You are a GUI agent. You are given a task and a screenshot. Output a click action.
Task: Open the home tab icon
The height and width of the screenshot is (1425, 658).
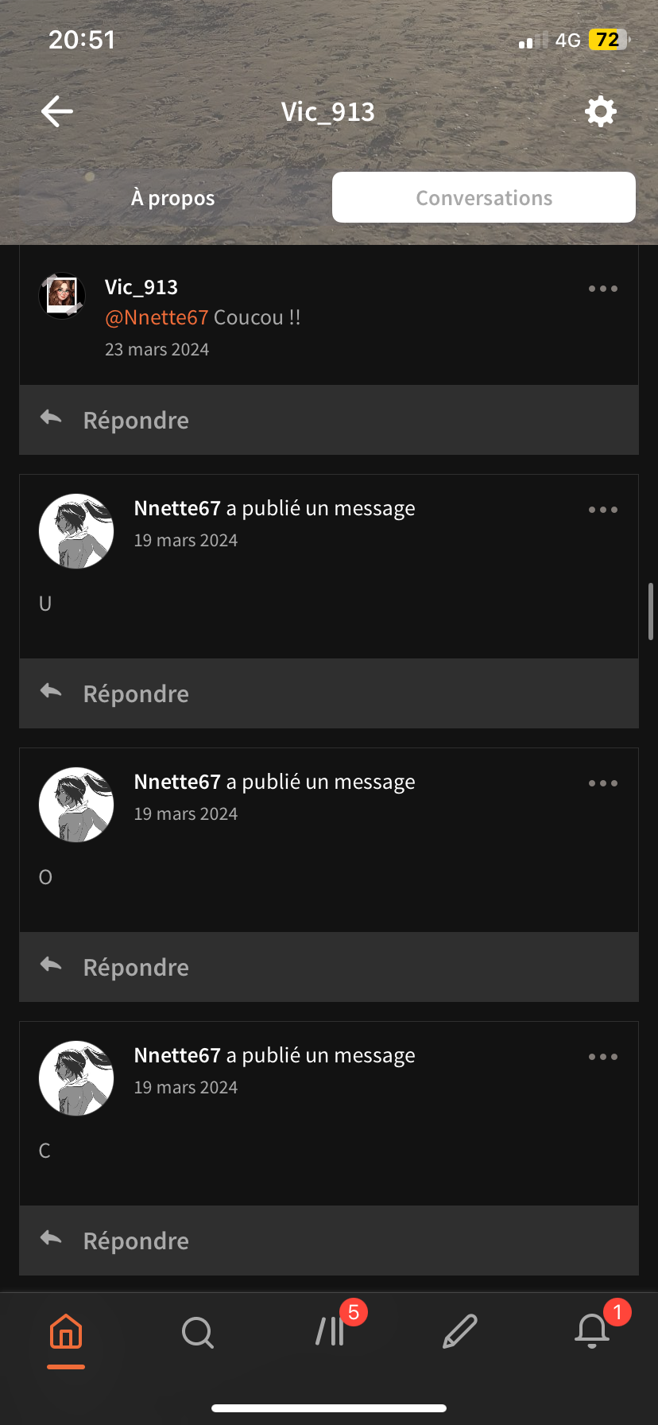click(x=66, y=1331)
